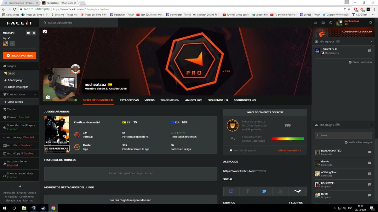Change avatar with the camera icon on the profile photo
The image size is (378, 212).
coord(48,97)
